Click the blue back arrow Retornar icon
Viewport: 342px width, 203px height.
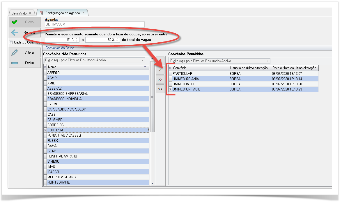[x=15, y=32]
